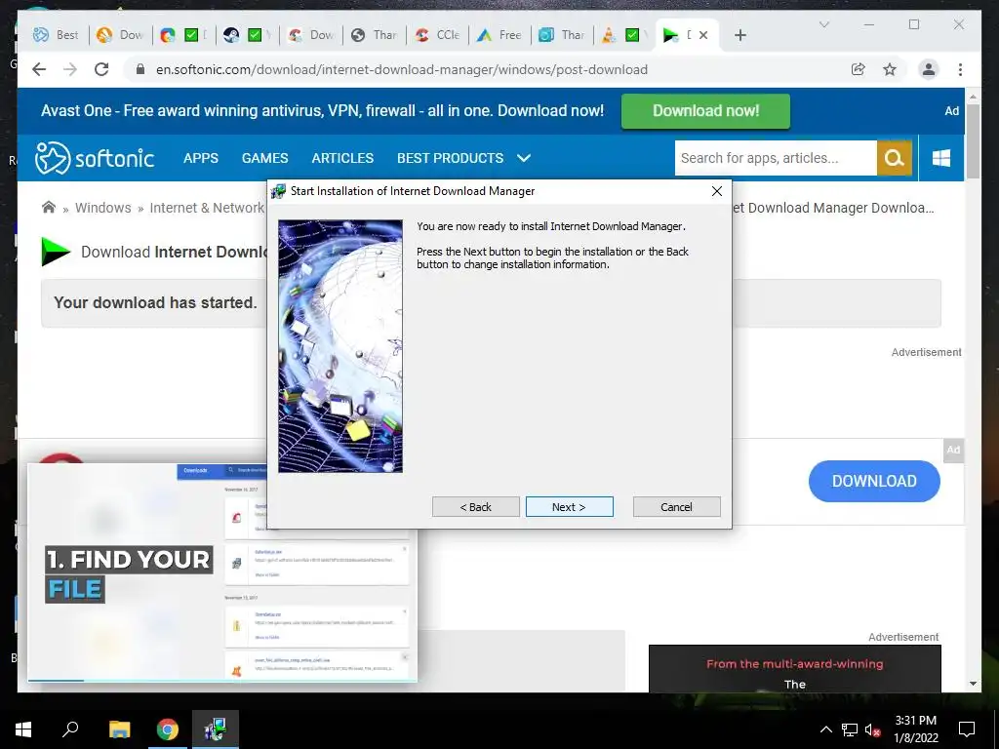Viewport: 999px width, 749px height.
Task: Go Back in the installer dialog
Action: (x=475, y=507)
